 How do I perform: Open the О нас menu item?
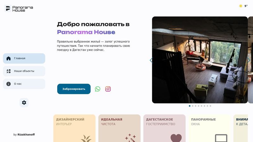coord(24,84)
